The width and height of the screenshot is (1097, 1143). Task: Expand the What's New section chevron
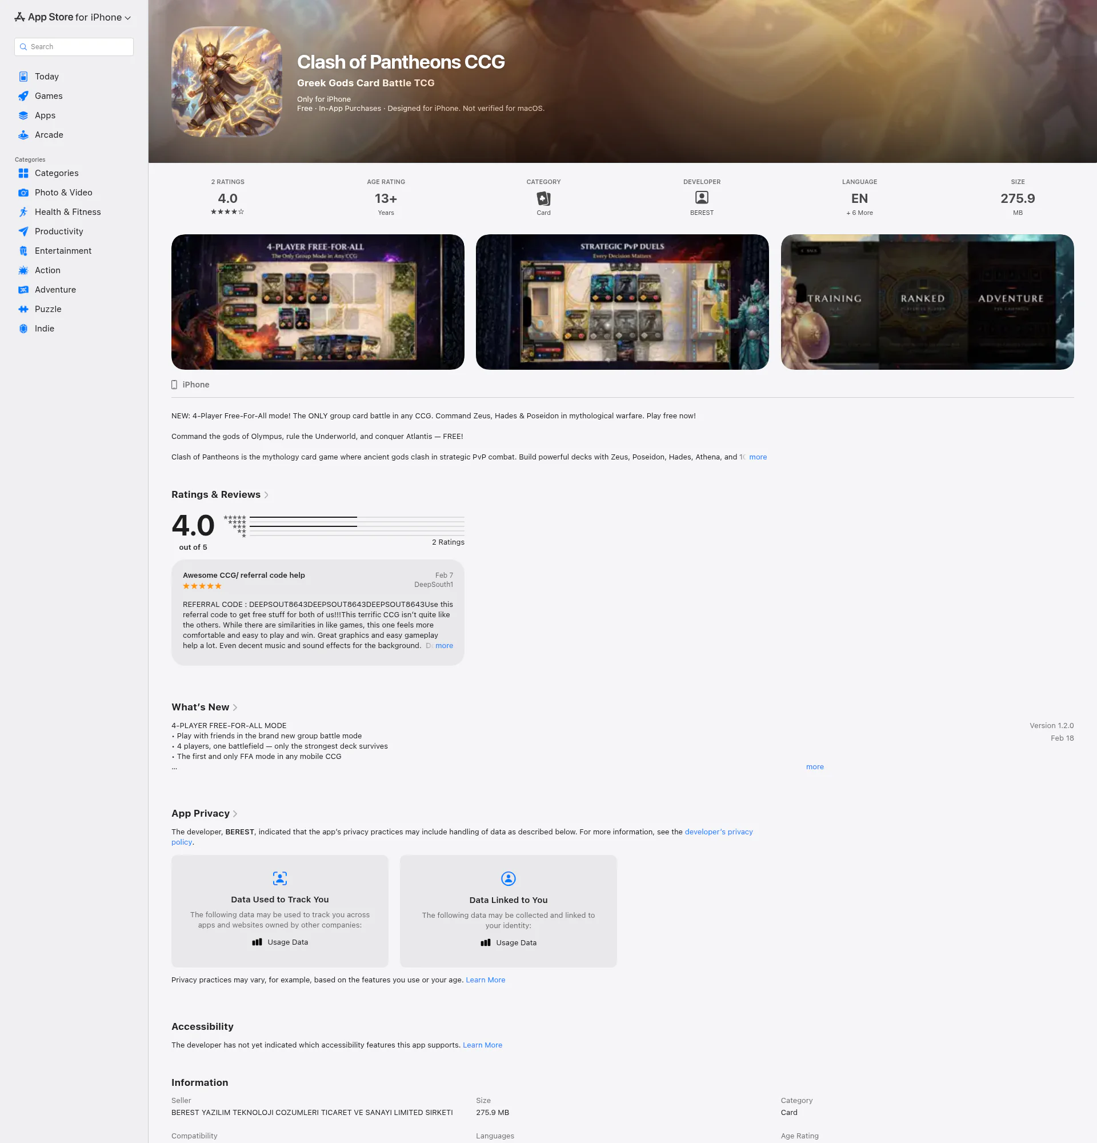click(x=235, y=708)
